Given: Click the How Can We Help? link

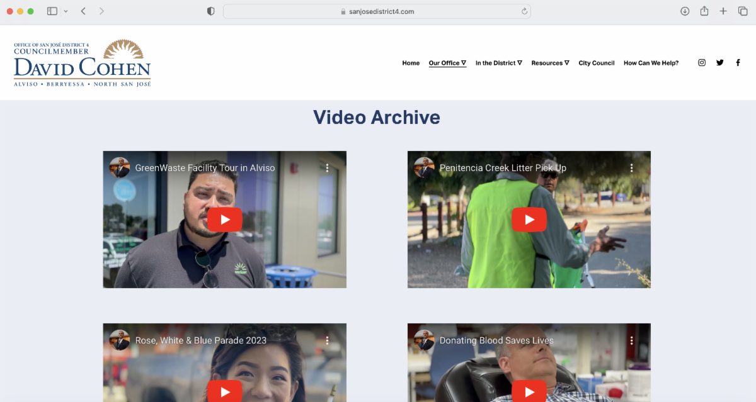Looking at the screenshot, I should (x=651, y=63).
